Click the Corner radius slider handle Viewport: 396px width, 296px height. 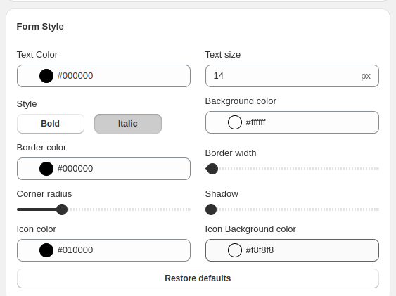coord(62,210)
